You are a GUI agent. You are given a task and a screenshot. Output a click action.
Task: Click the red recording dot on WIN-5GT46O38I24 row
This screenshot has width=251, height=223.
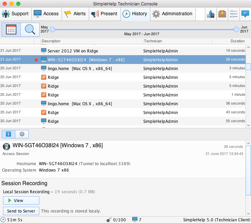click(x=36, y=60)
